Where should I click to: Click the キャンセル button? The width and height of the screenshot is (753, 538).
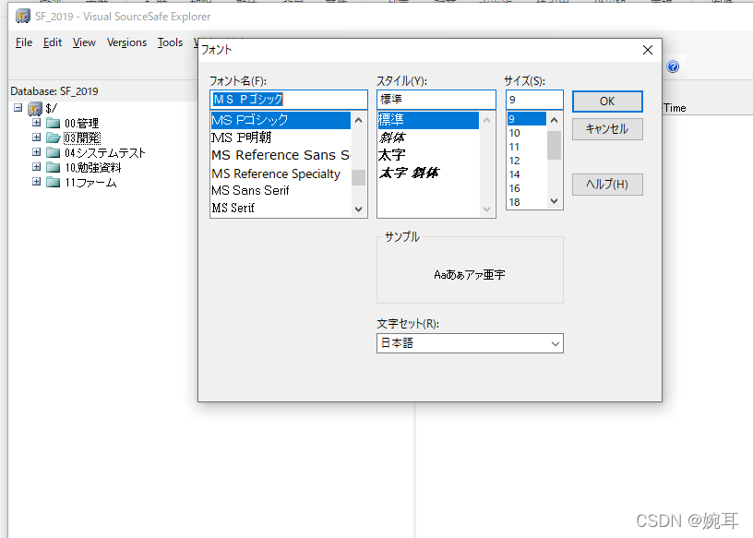pos(606,128)
